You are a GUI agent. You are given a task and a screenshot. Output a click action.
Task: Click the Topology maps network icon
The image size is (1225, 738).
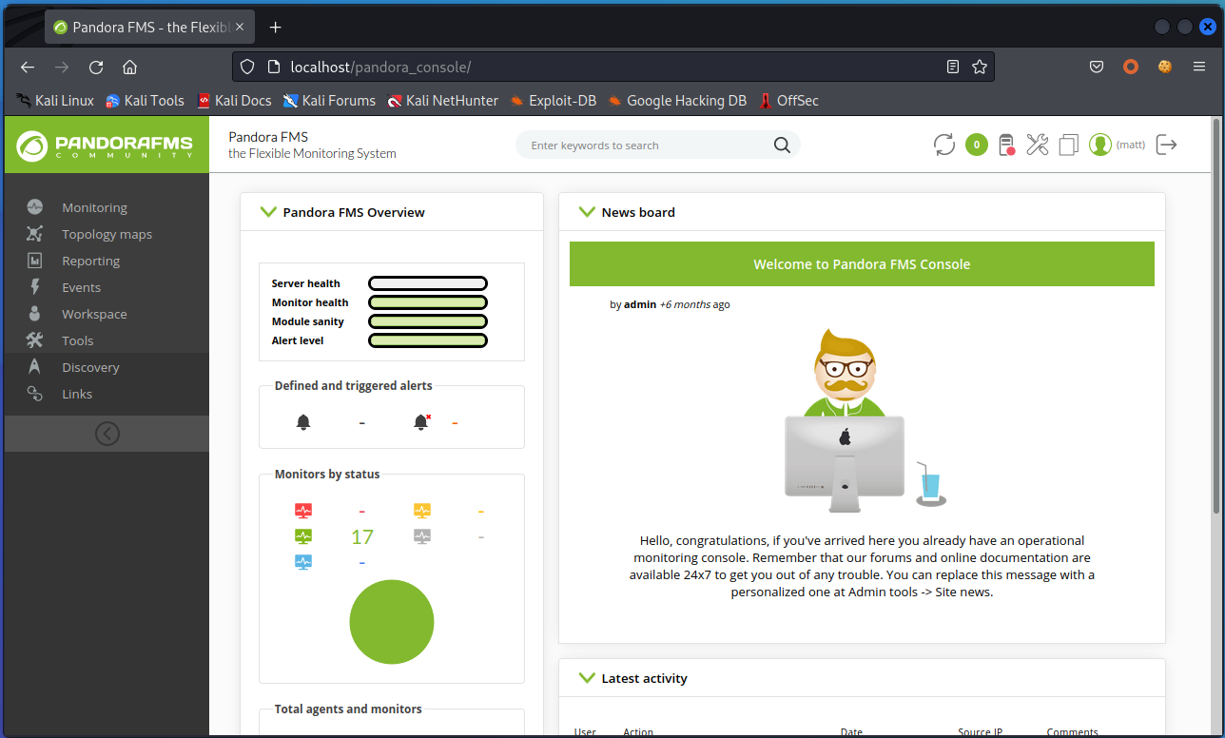pyautogui.click(x=35, y=234)
